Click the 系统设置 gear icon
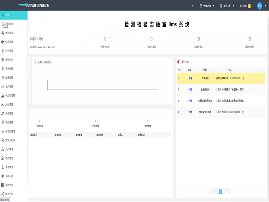Screen dimensions: 269x202 [3, 176]
